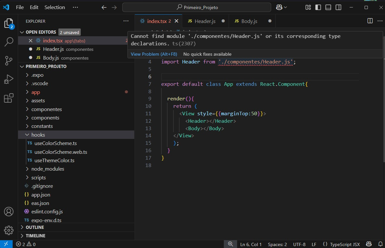Screen dimensions: 385x248
Task: Open eslint.config.js file
Action: click(76, 211)
